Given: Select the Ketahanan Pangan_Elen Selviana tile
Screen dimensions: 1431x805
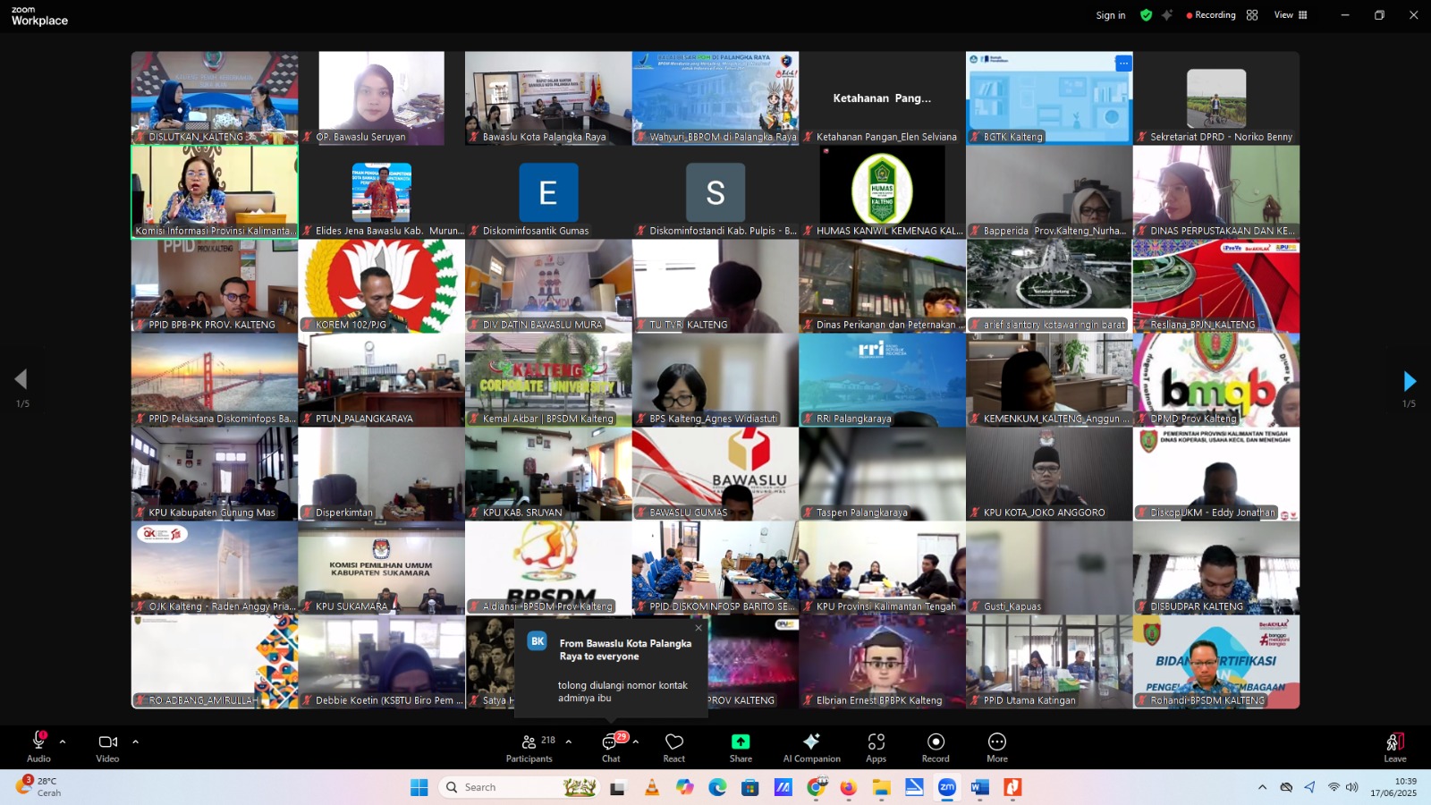Looking at the screenshot, I should coord(883,98).
